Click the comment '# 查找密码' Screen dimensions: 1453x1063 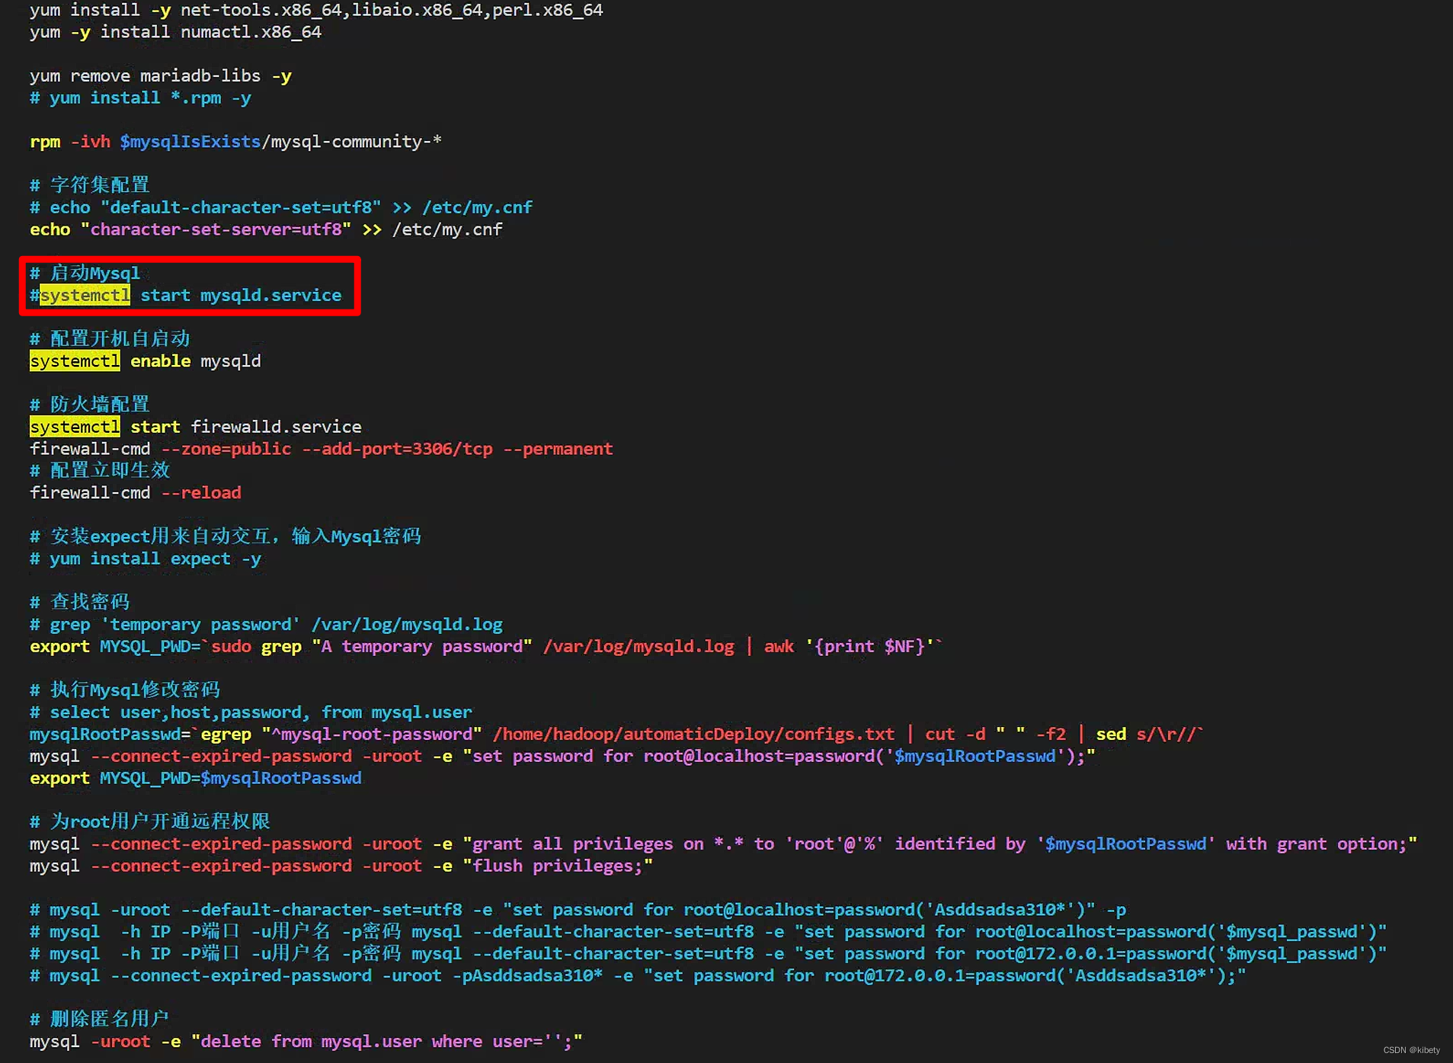point(79,602)
